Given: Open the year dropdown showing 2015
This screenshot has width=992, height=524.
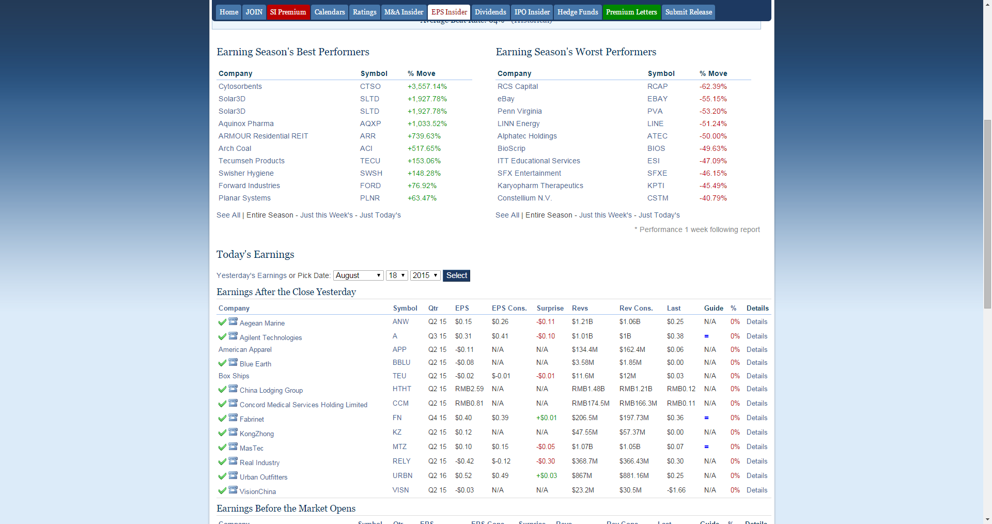Looking at the screenshot, I should click(x=425, y=275).
